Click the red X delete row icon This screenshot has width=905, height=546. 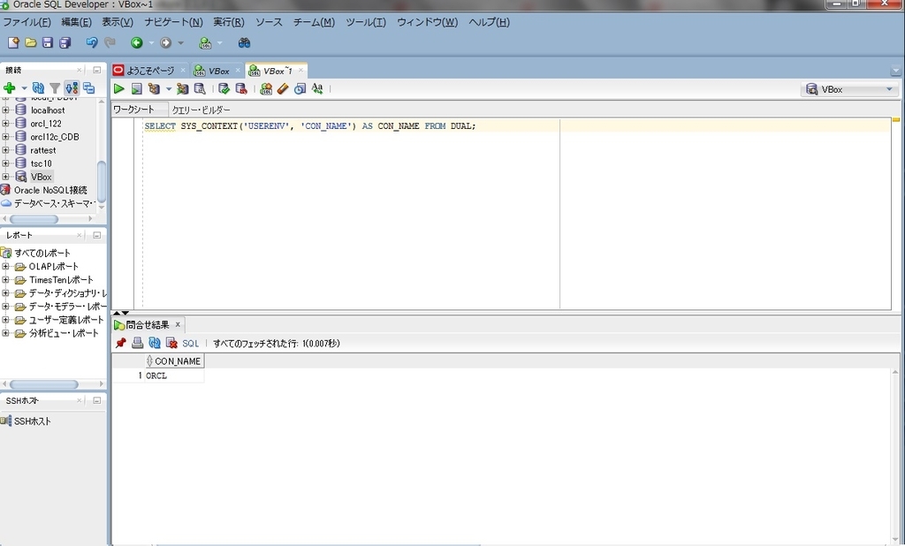(171, 343)
